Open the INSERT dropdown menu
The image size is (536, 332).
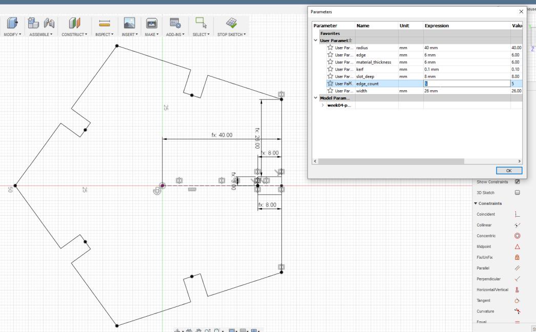130,34
